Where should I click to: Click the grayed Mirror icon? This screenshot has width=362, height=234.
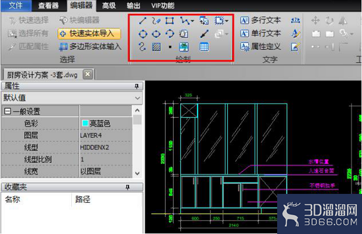(343, 21)
